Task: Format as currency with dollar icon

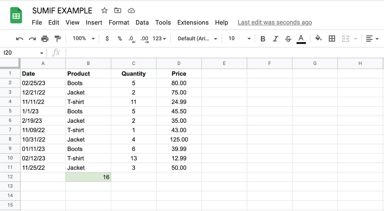Action: 108,38
